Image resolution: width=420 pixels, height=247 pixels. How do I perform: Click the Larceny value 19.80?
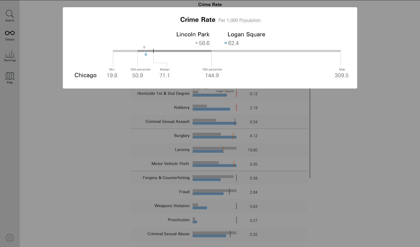pyautogui.click(x=253, y=150)
